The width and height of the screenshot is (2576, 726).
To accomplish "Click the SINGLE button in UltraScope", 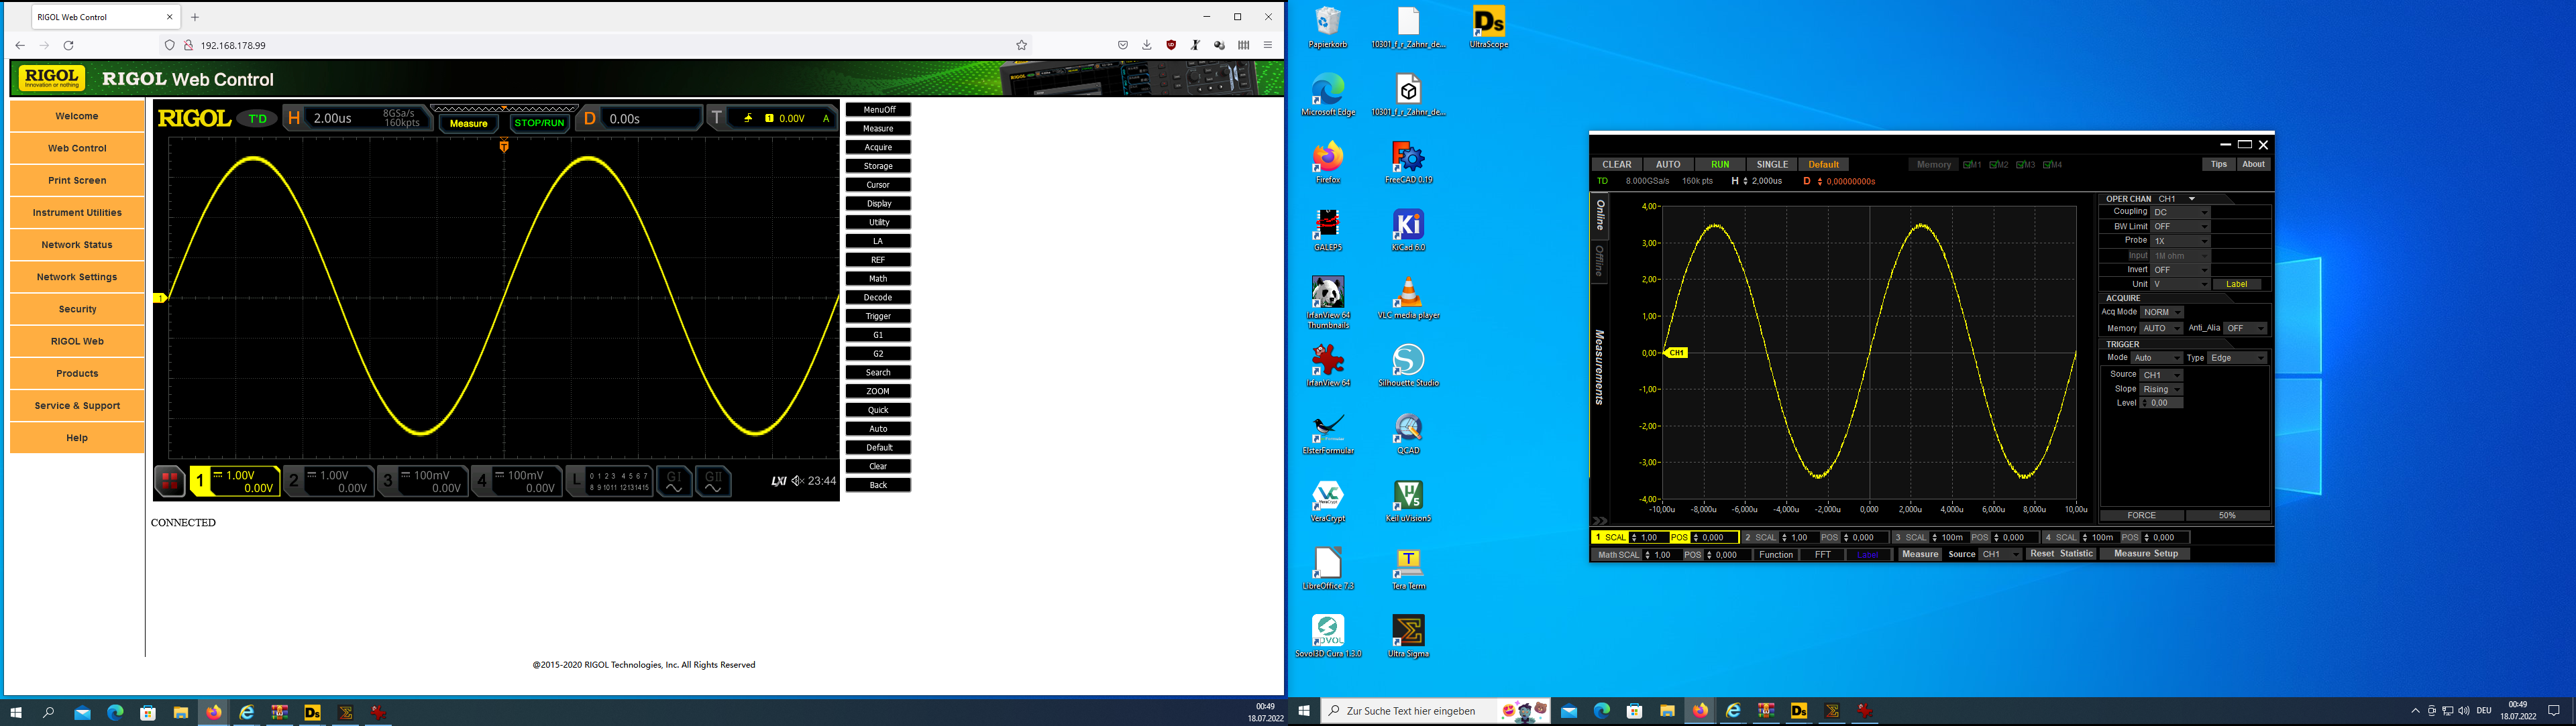I will [x=1772, y=165].
